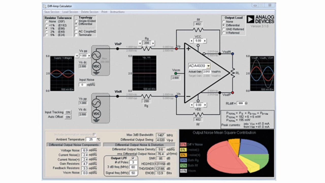Click the green Both Rf legend swatch
The width and height of the screenshot is (325, 183).
pyautogui.click(x=183, y=166)
